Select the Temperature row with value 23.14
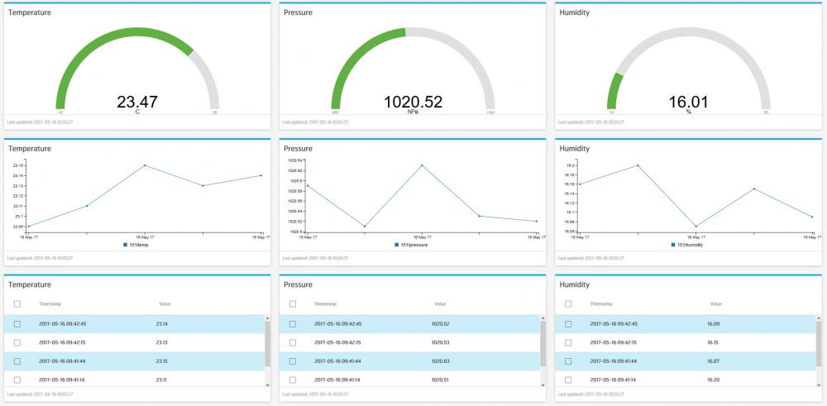Image resolution: width=827 pixels, height=406 pixels. 17,323
